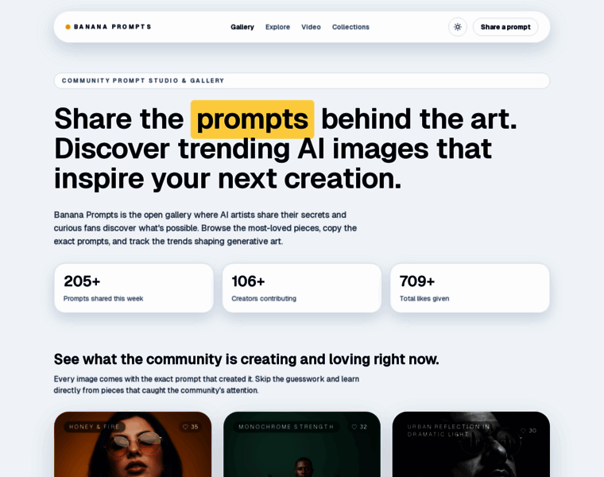Open the Gallery nav item
604x477 pixels.
(x=242, y=27)
